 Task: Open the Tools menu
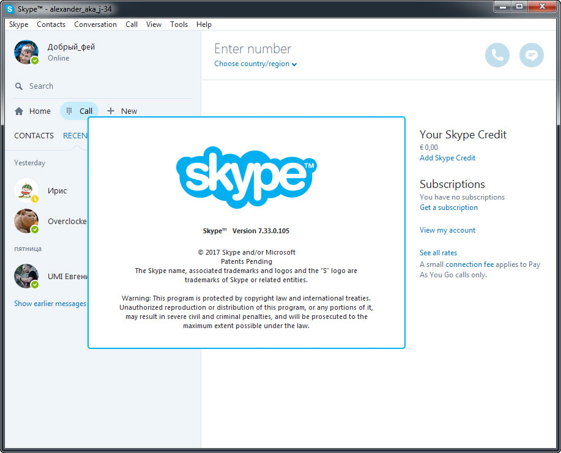[x=179, y=24]
